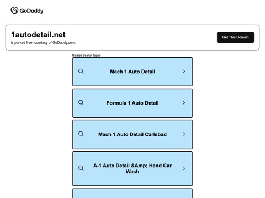Open the Mach 1 Auto Detail link

tap(132, 71)
